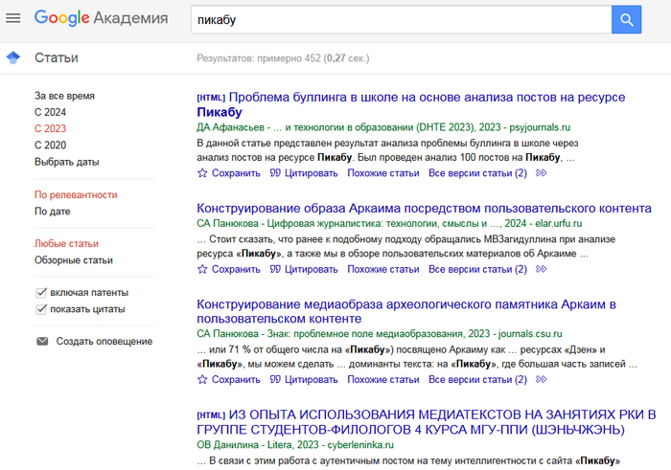The height and width of the screenshot is (470, 671).
Task: Click Создать оповещение link
Action: coord(104,342)
